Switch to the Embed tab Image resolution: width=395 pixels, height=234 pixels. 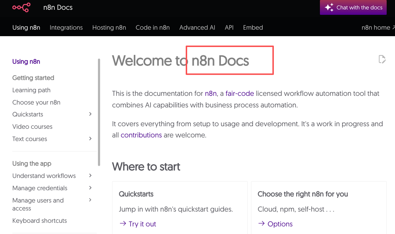253,27
